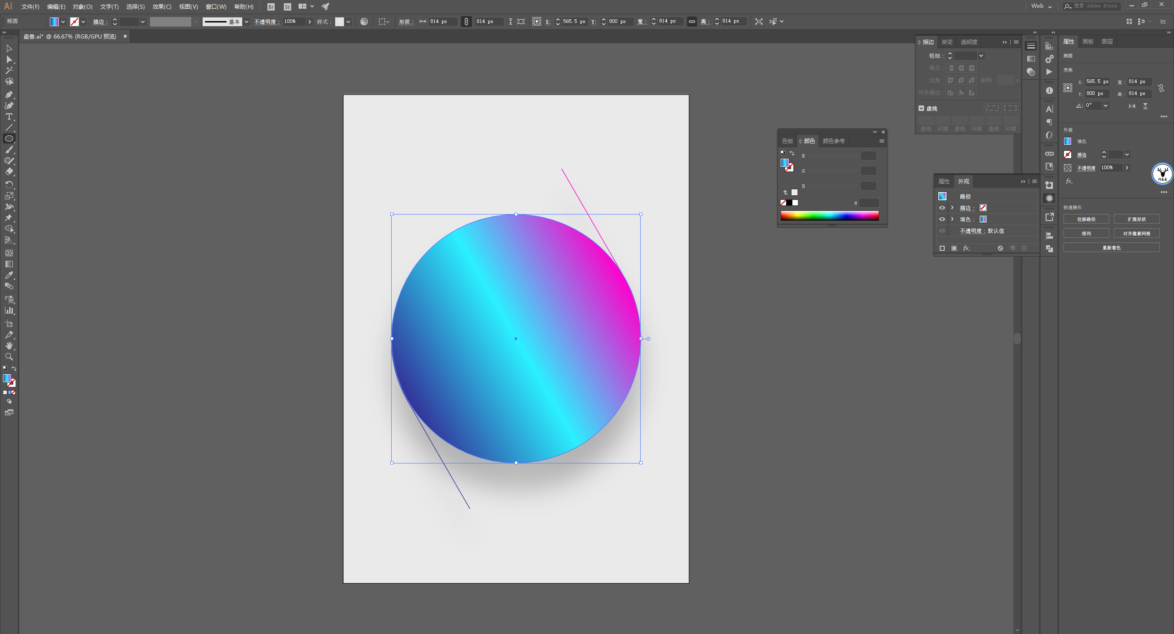Viewport: 1174px width, 634px height.
Task: Hide the stroke attribute in Appearance
Action: (x=942, y=208)
